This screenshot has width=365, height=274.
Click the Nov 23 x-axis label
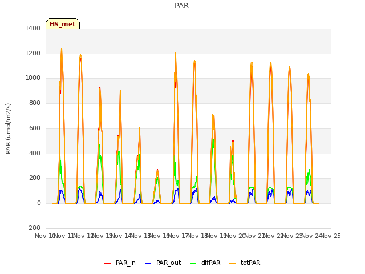(x=293, y=236)
